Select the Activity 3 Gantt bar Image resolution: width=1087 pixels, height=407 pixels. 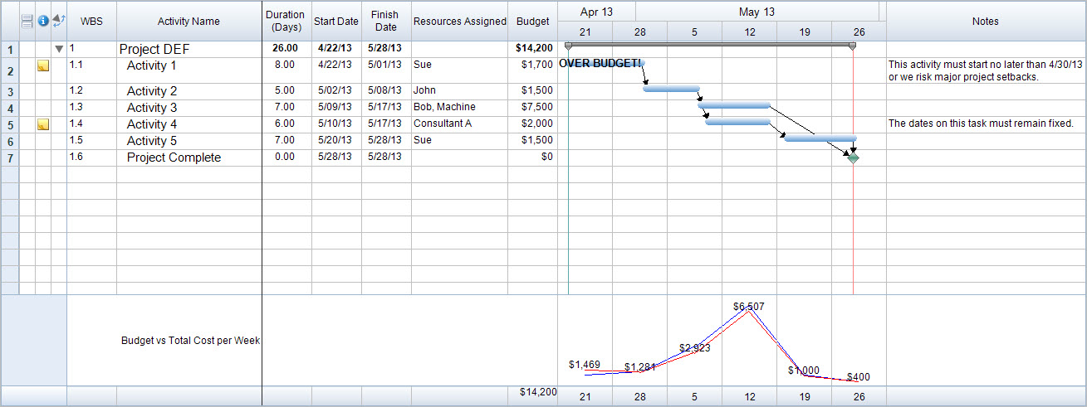coord(734,105)
